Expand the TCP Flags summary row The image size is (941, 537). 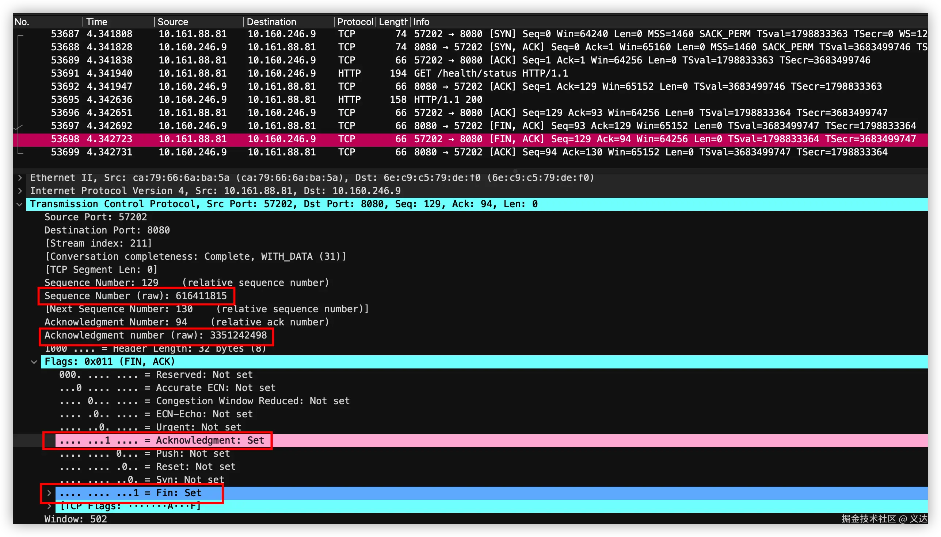pyautogui.click(x=49, y=506)
